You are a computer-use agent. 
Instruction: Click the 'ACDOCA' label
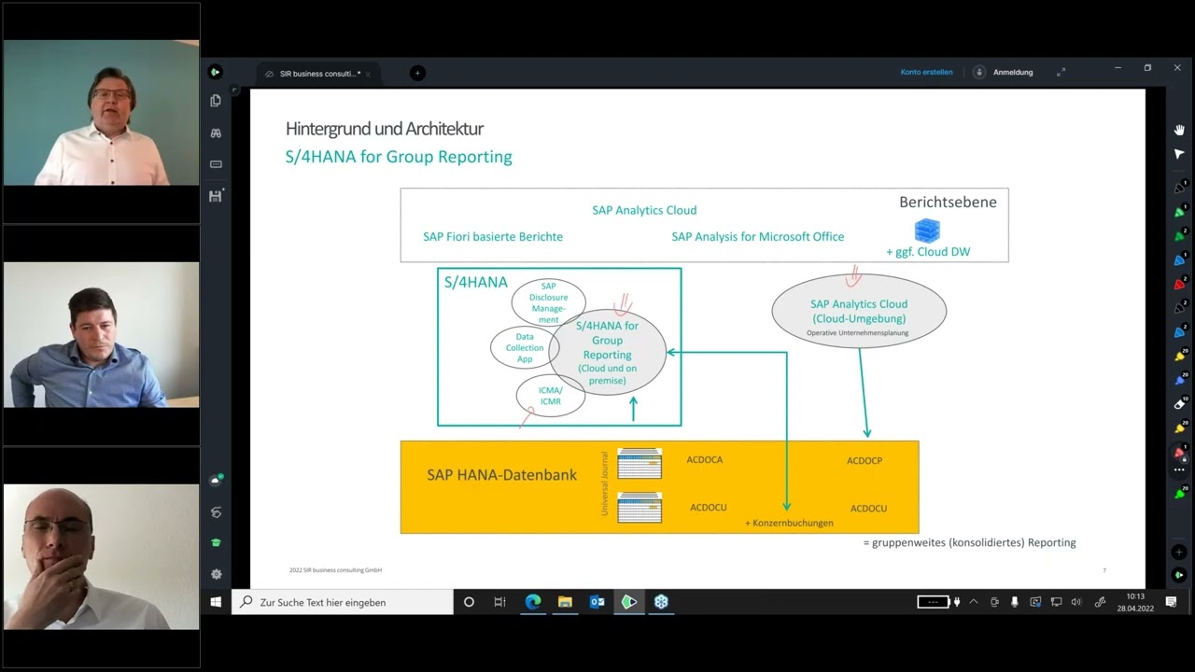click(x=705, y=459)
